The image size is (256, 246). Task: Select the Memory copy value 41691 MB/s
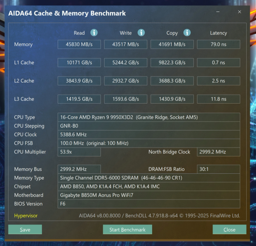point(172,44)
